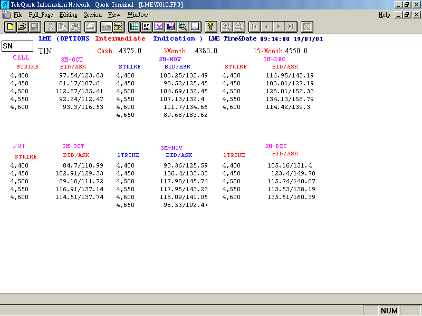422x316 pixels.
Task: Click the TeleQuote title bar application icon
Action: coord(5,5)
